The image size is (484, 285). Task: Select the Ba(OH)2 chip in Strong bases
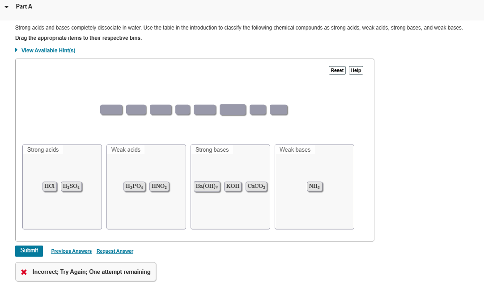[x=207, y=187]
